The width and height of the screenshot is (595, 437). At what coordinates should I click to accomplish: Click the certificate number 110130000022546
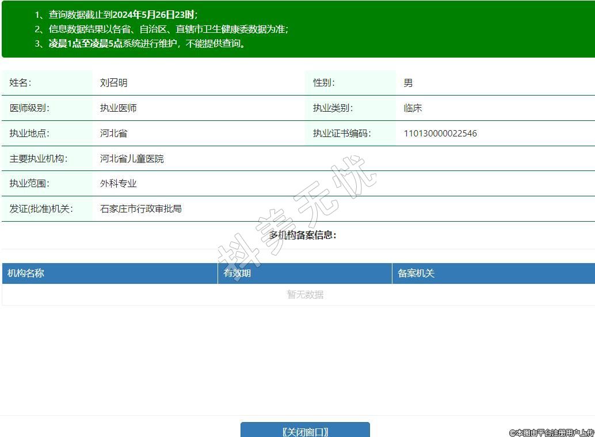[440, 134]
